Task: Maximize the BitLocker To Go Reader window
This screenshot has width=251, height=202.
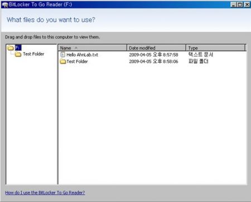Action: [240, 4]
